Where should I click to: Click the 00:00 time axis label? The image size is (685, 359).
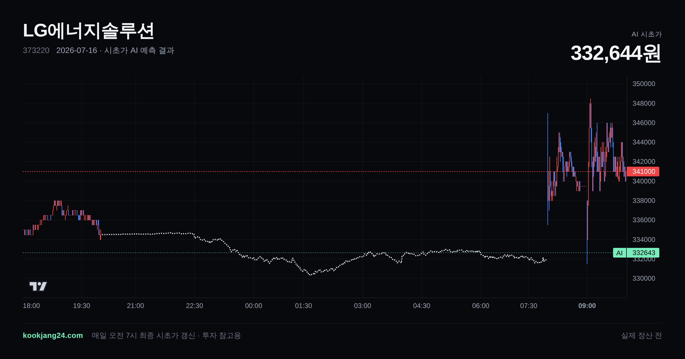[253, 306]
